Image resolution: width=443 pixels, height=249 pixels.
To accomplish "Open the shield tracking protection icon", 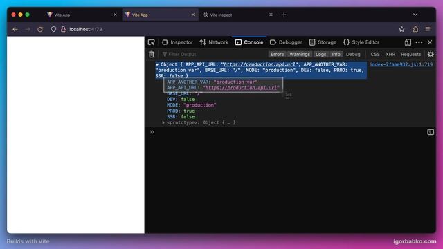I will point(53,29).
